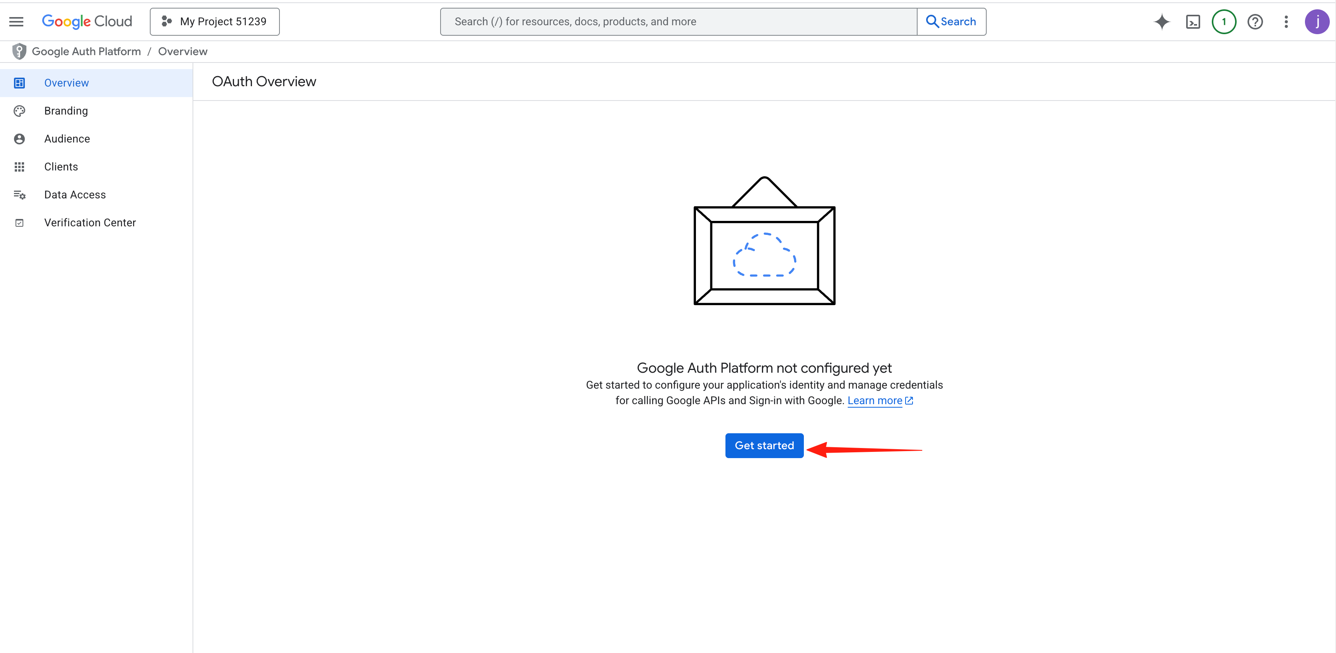The height and width of the screenshot is (653, 1336).
Task: Click the Overview sidebar icon
Action: coord(19,83)
